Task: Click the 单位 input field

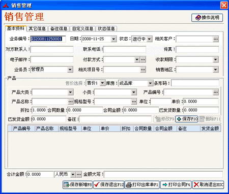Action: [x=161, y=102]
